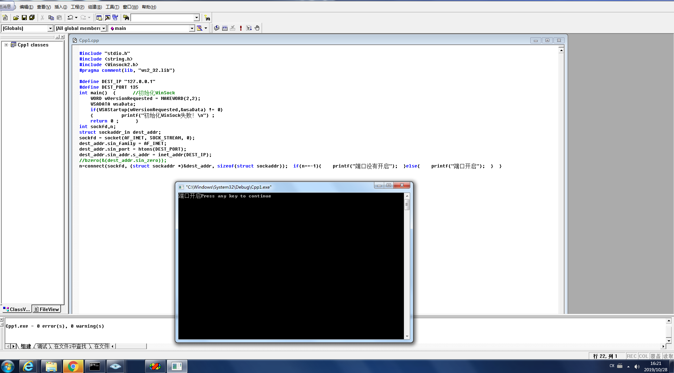Click the console window vertical scrollbar thumb

coord(407,204)
